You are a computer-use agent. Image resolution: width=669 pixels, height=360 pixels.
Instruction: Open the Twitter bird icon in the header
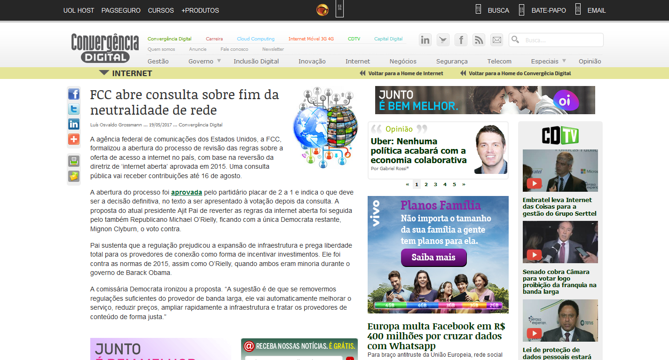tap(443, 40)
